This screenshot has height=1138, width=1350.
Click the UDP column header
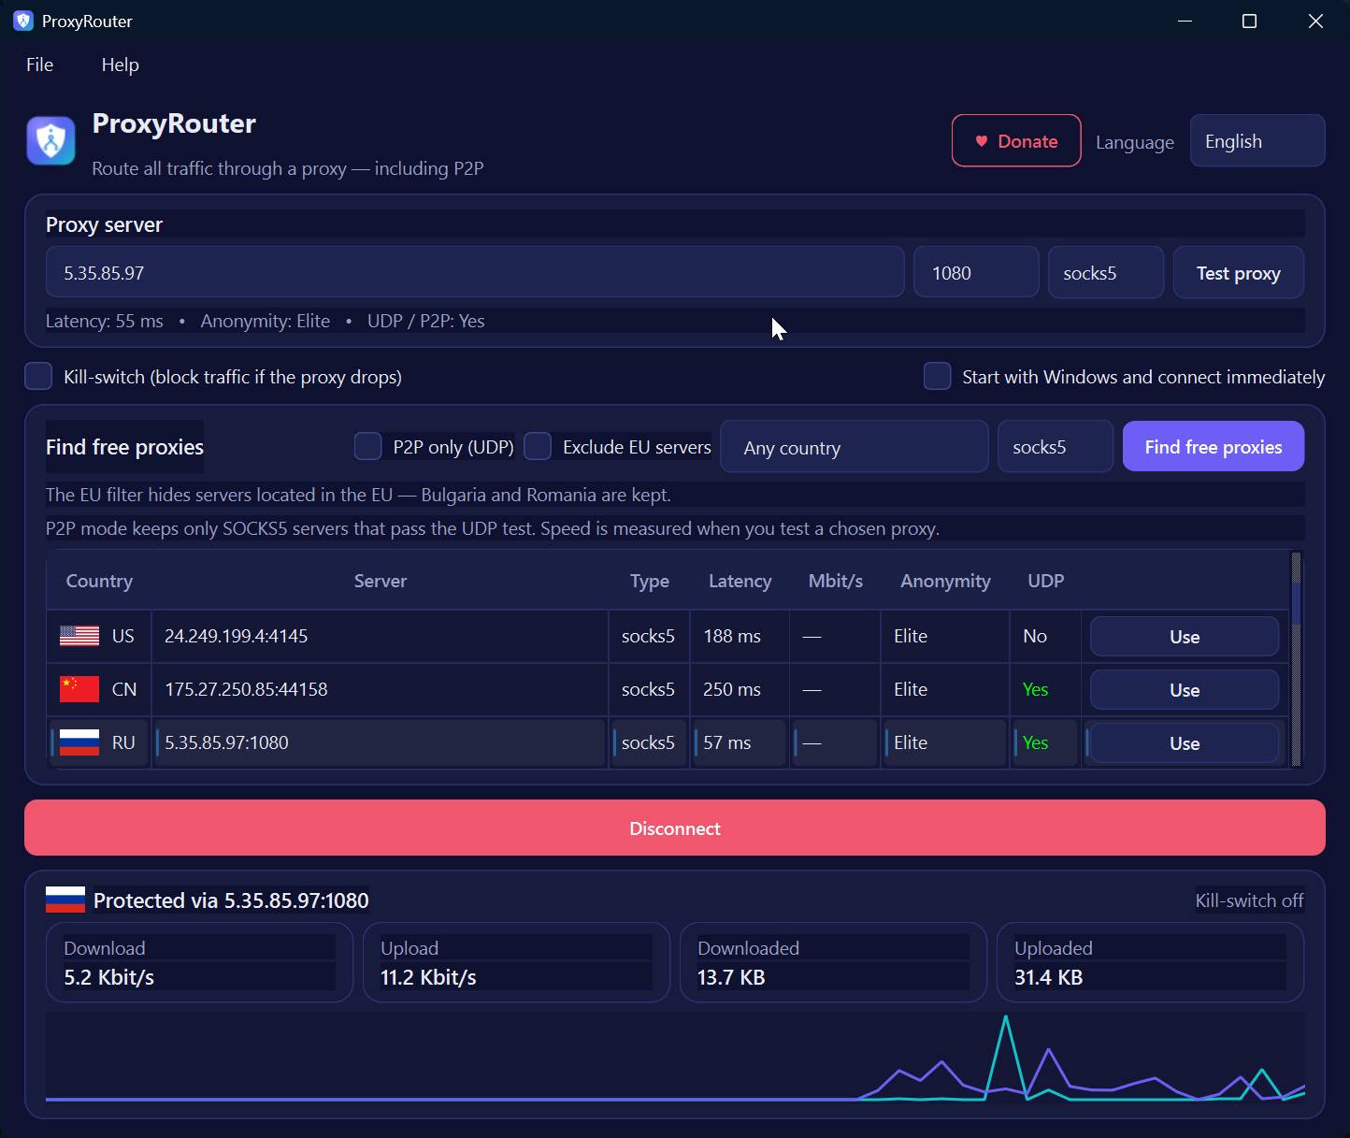pyautogui.click(x=1046, y=581)
